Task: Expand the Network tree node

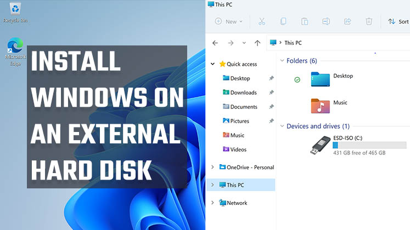Action: (x=212, y=203)
